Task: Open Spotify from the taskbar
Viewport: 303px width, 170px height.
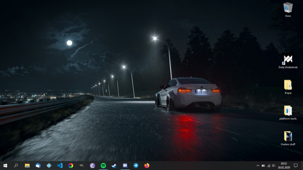Action: (x=103, y=165)
